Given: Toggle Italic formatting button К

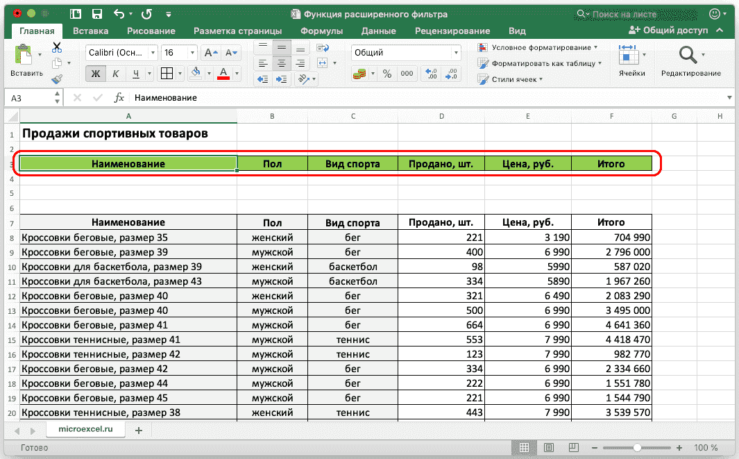Looking at the screenshot, I should point(115,74).
